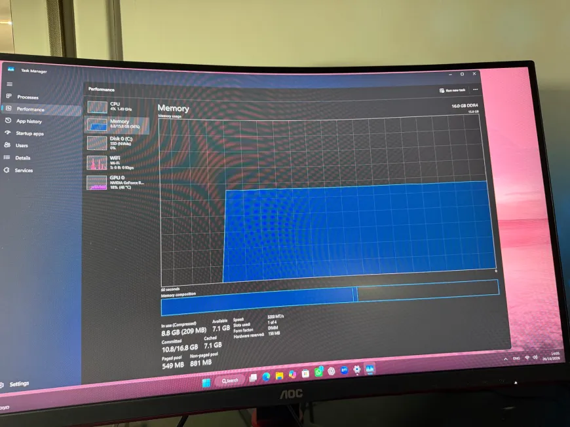Click the Details list icon
The height and width of the screenshot is (427, 570).
[x=7, y=157]
